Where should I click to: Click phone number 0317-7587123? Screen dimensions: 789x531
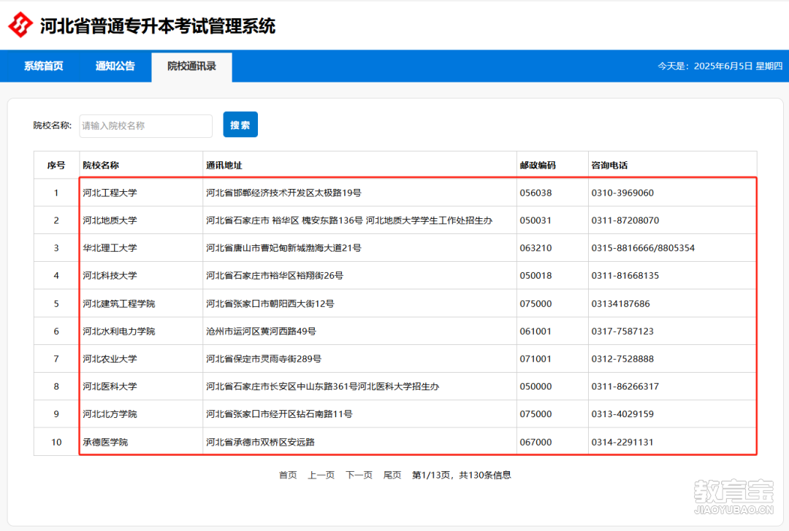click(x=622, y=332)
